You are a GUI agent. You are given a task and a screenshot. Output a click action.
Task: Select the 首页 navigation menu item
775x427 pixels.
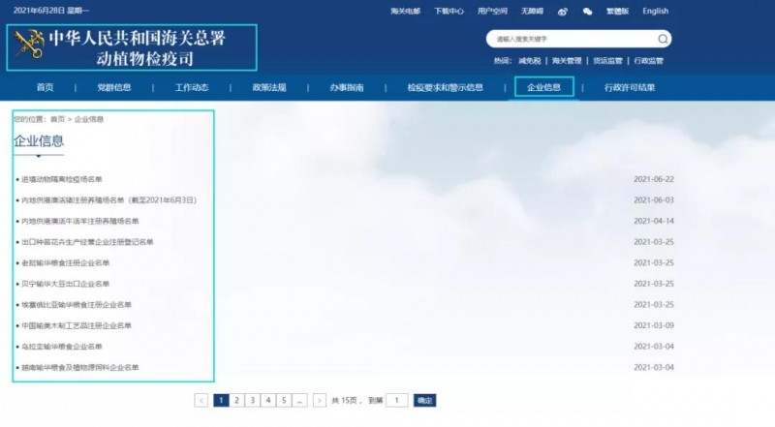46,87
